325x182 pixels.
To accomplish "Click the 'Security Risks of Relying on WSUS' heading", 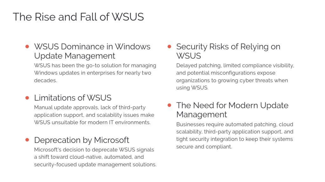I will pos(228,51).
